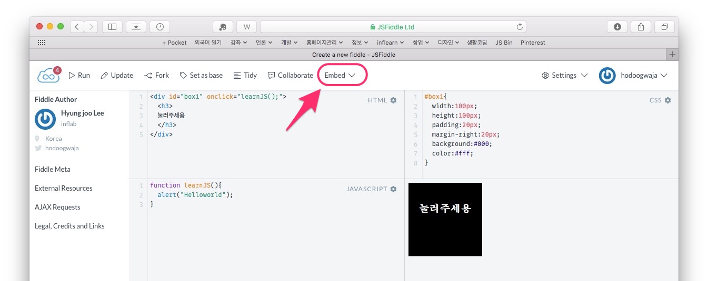
Task: Click the JSFiddle Ltd address bar
Action: [x=393, y=27]
